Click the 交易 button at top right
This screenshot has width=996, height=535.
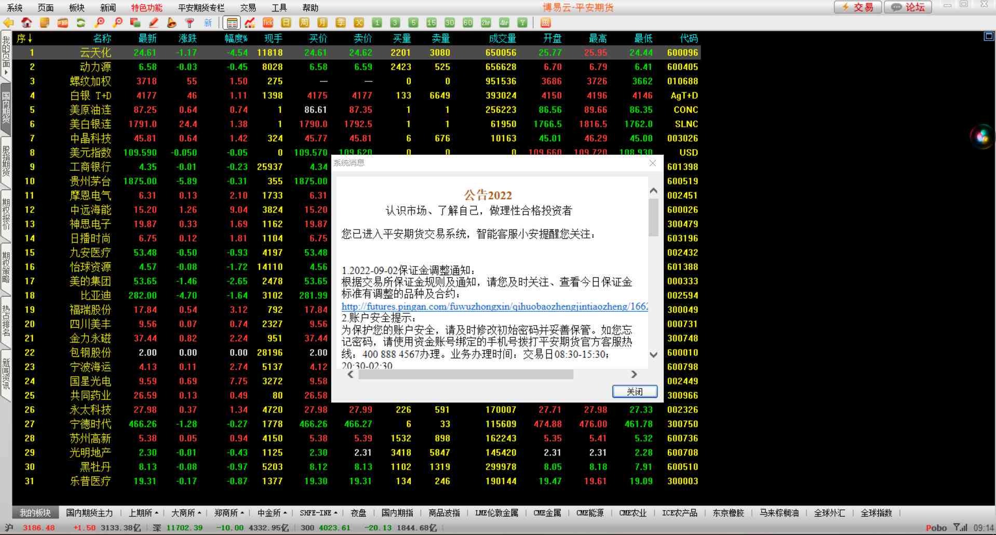click(857, 7)
